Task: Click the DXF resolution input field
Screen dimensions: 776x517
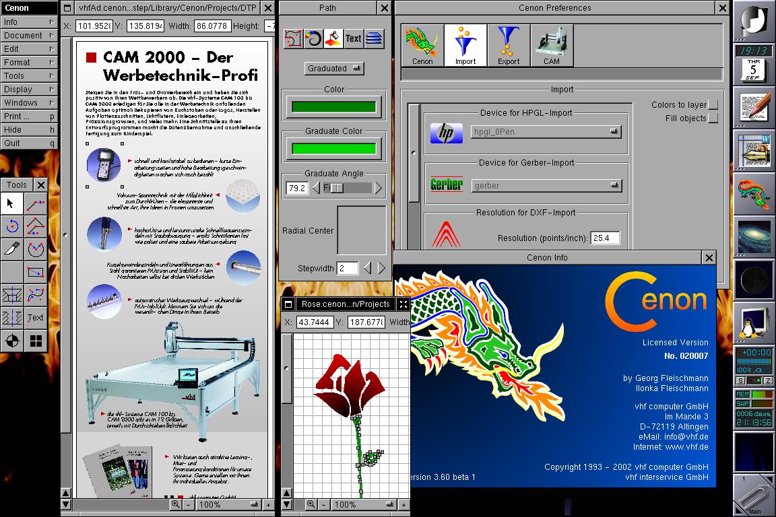Action: [604, 238]
